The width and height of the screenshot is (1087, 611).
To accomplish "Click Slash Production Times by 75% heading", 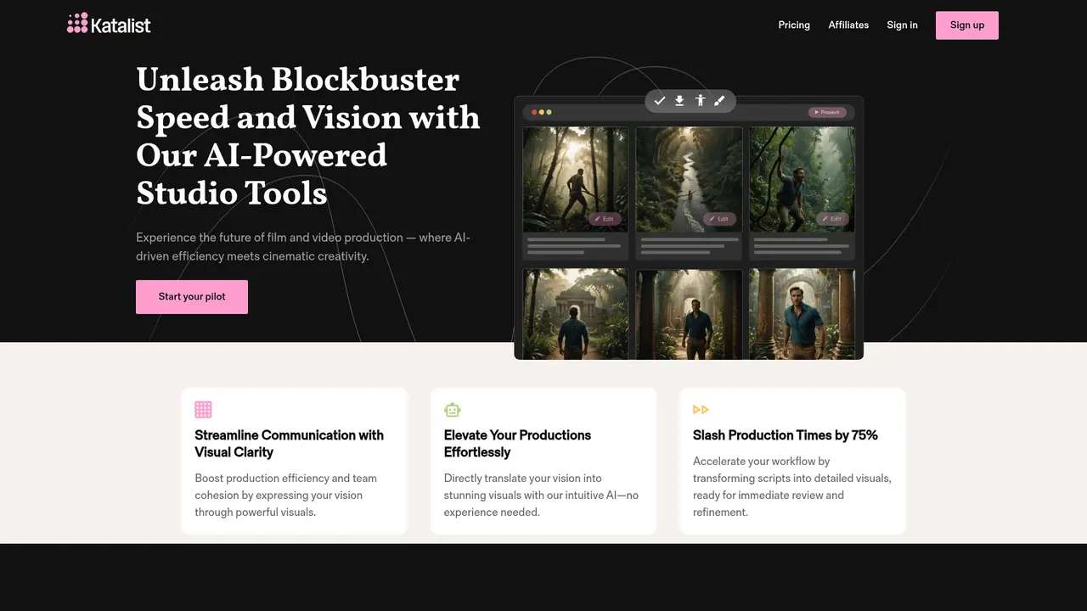I will (786, 435).
